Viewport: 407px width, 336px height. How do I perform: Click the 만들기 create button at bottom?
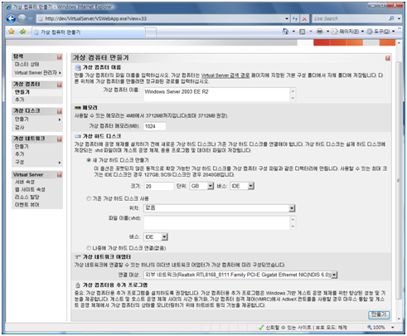pos(379,314)
